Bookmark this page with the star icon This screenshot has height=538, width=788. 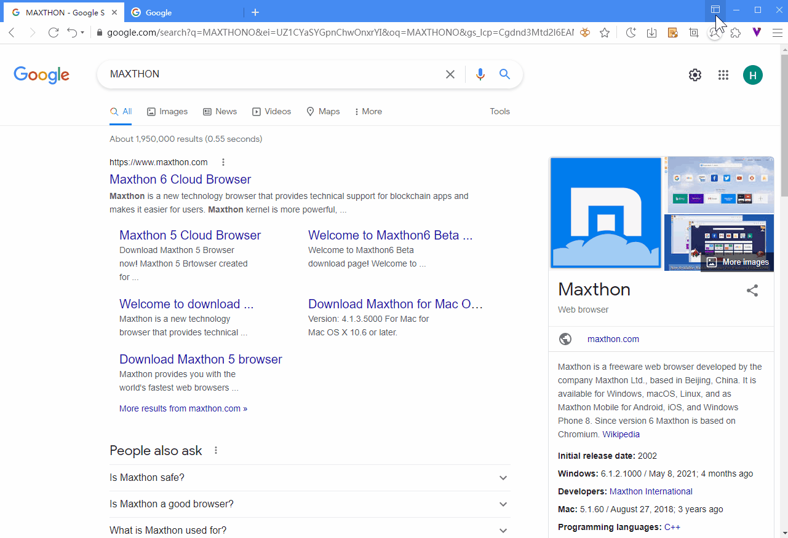click(605, 33)
